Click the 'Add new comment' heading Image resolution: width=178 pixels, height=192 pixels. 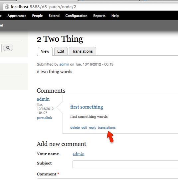(x=62, y=144)
